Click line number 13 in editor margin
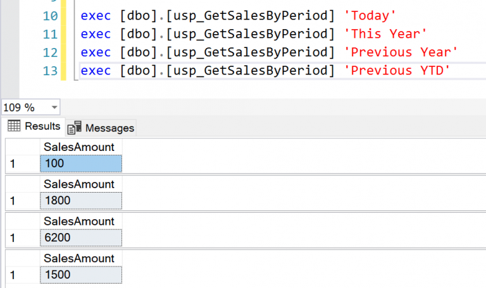Screen dimensions: 486x288 50,70
